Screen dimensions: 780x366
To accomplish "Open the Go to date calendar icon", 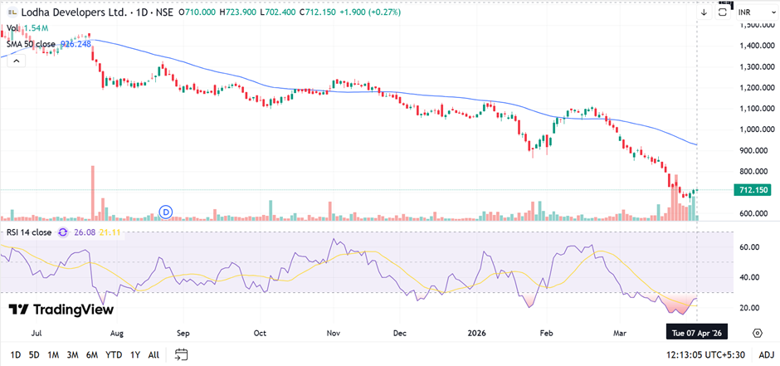I will tap(181, 354).
